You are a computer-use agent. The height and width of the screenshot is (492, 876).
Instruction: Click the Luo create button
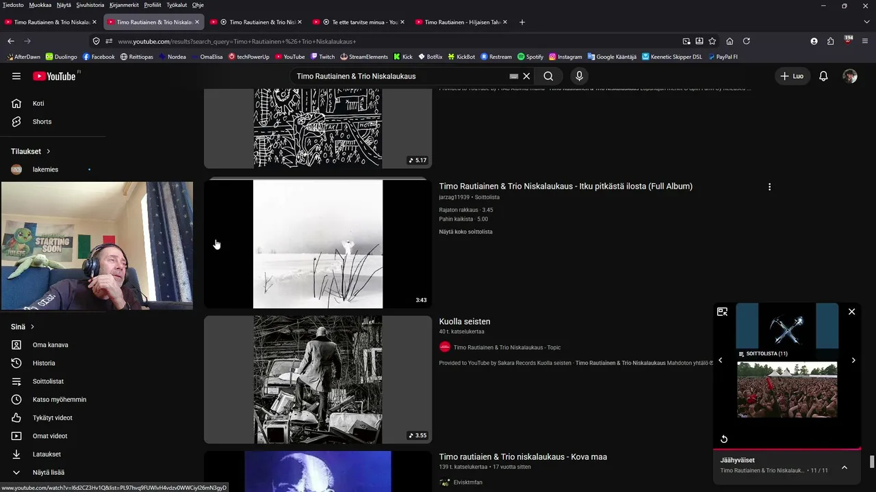(792, 76)
